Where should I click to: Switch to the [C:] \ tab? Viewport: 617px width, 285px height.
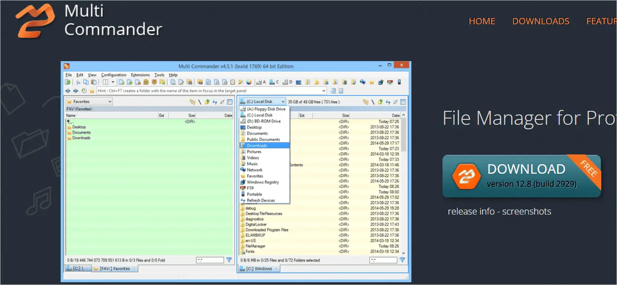pyautogui.click(x=79, y=268)
